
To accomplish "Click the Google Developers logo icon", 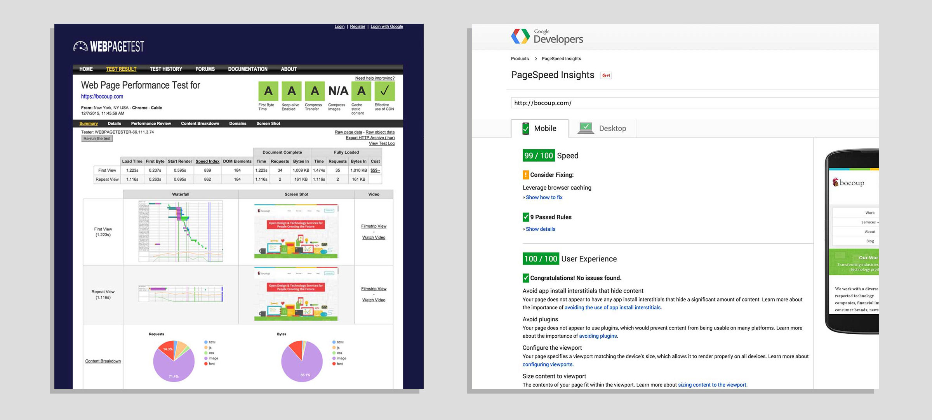I will click(520, 36).
